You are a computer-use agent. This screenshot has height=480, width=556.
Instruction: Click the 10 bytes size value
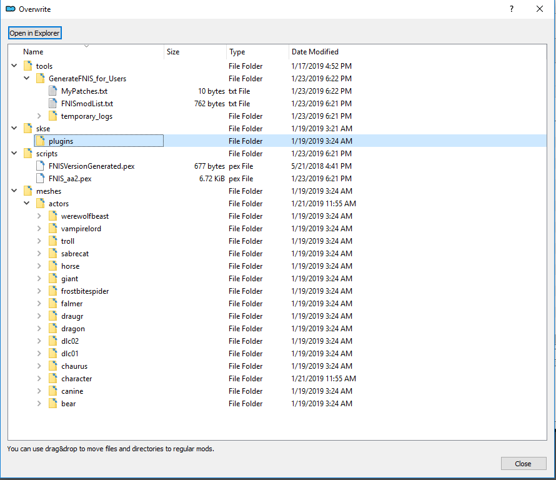[x=211, y=91]
